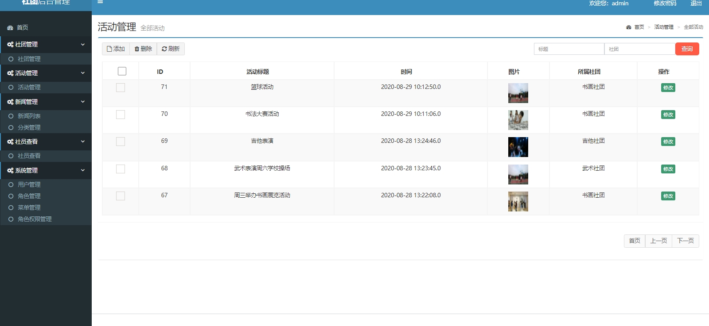This screenshot has width=709, height=326.
Task: Check the box for row ID 68
Action: point(121,169)
